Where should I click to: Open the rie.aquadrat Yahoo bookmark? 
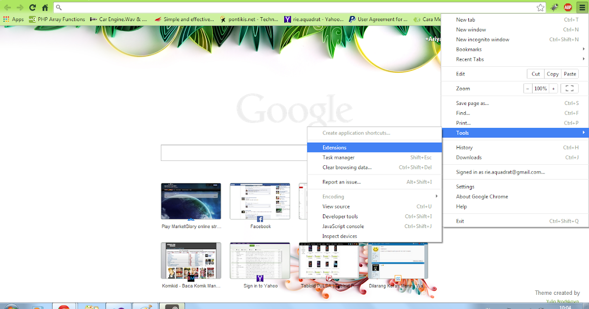click(x=314, y=19)
